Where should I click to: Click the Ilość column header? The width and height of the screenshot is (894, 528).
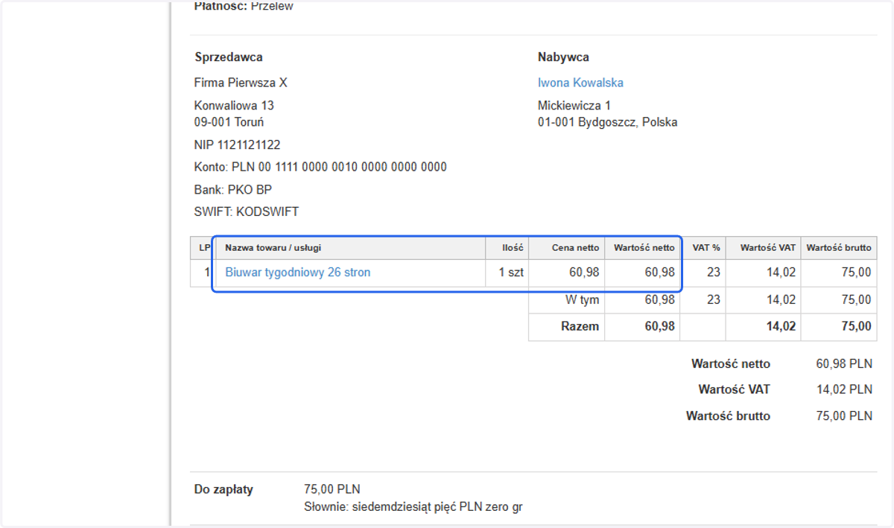click(x=514, y=247)
